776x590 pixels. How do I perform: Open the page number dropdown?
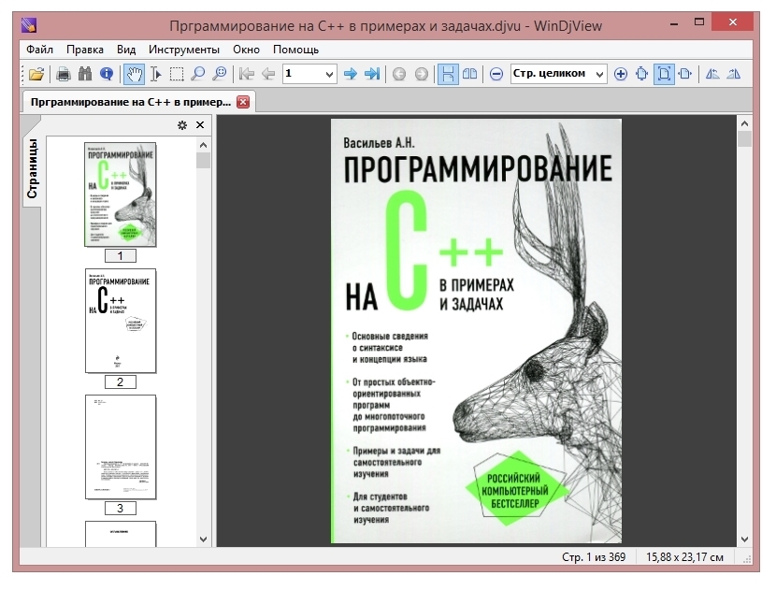pyautogui.click(x=329, y=74)
